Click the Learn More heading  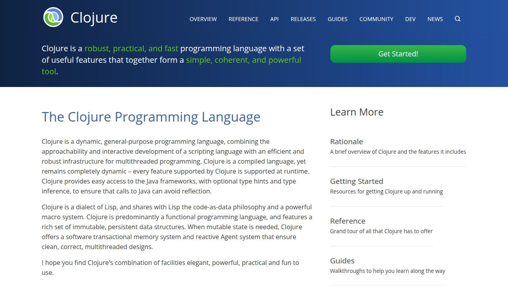pyautogui.click(x=357, y=112)
